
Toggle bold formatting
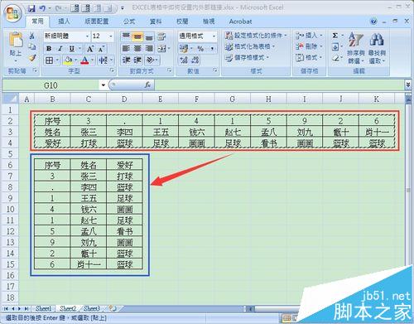pyautogui.click(x=49, y=49)
